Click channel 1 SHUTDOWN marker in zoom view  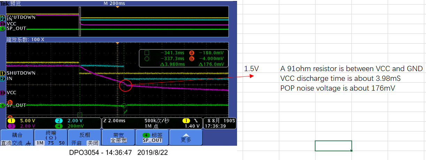[x=3, y=73]
